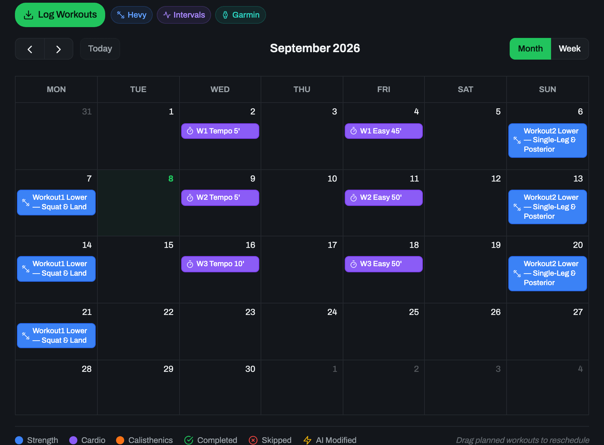Click dumbbell icon on September 7 workout
This screenshot has width=604, height=445.
(26, 203)
